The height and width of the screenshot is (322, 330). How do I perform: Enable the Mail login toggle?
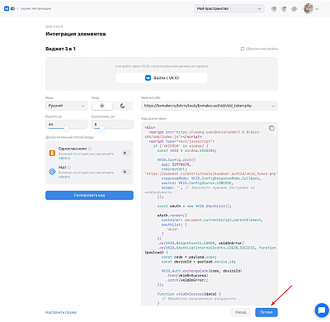click(126, 172)
